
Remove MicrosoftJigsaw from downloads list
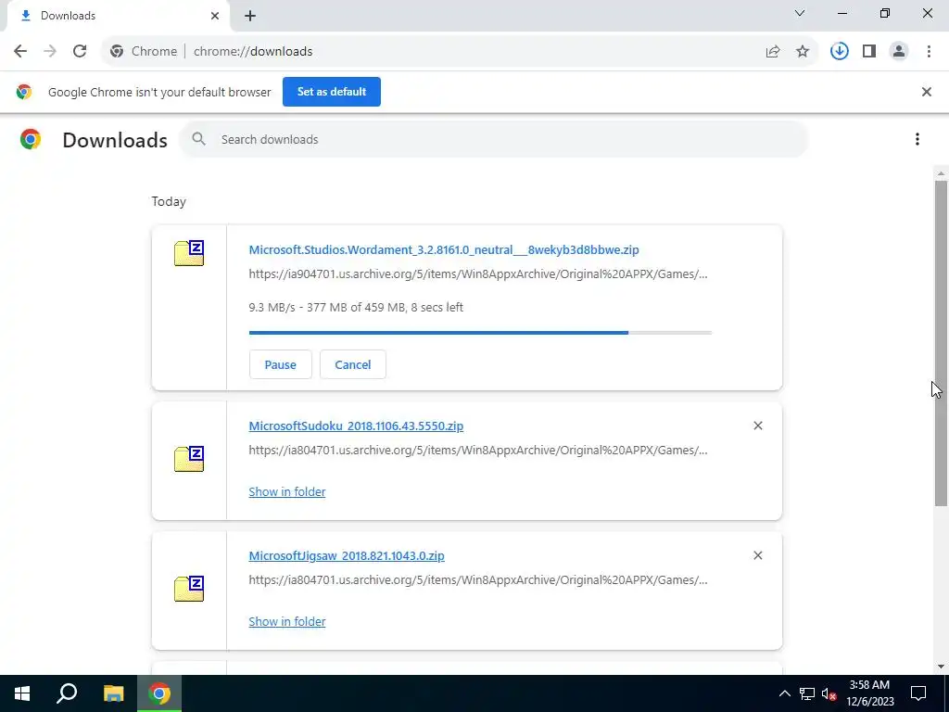[x=758, y=555]
